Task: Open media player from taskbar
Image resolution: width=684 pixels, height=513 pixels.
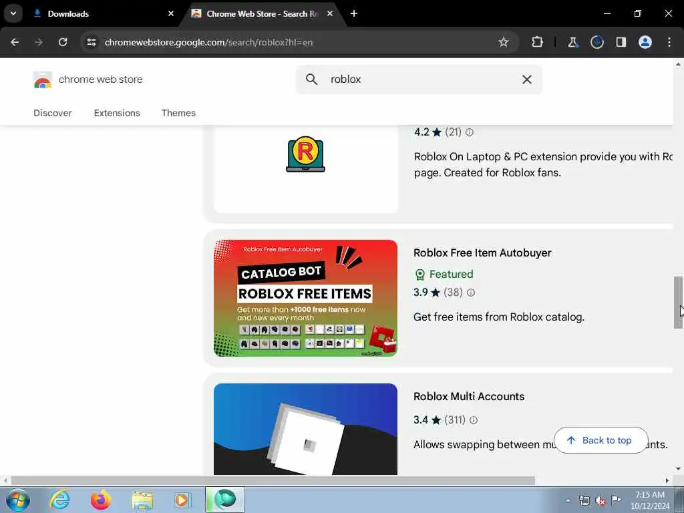Action: (x=182, y=500)
